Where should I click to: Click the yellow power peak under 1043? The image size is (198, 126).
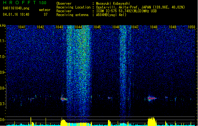[64, 122]
